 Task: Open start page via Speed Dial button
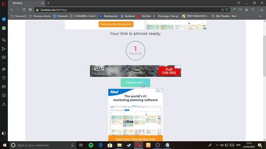30,10
